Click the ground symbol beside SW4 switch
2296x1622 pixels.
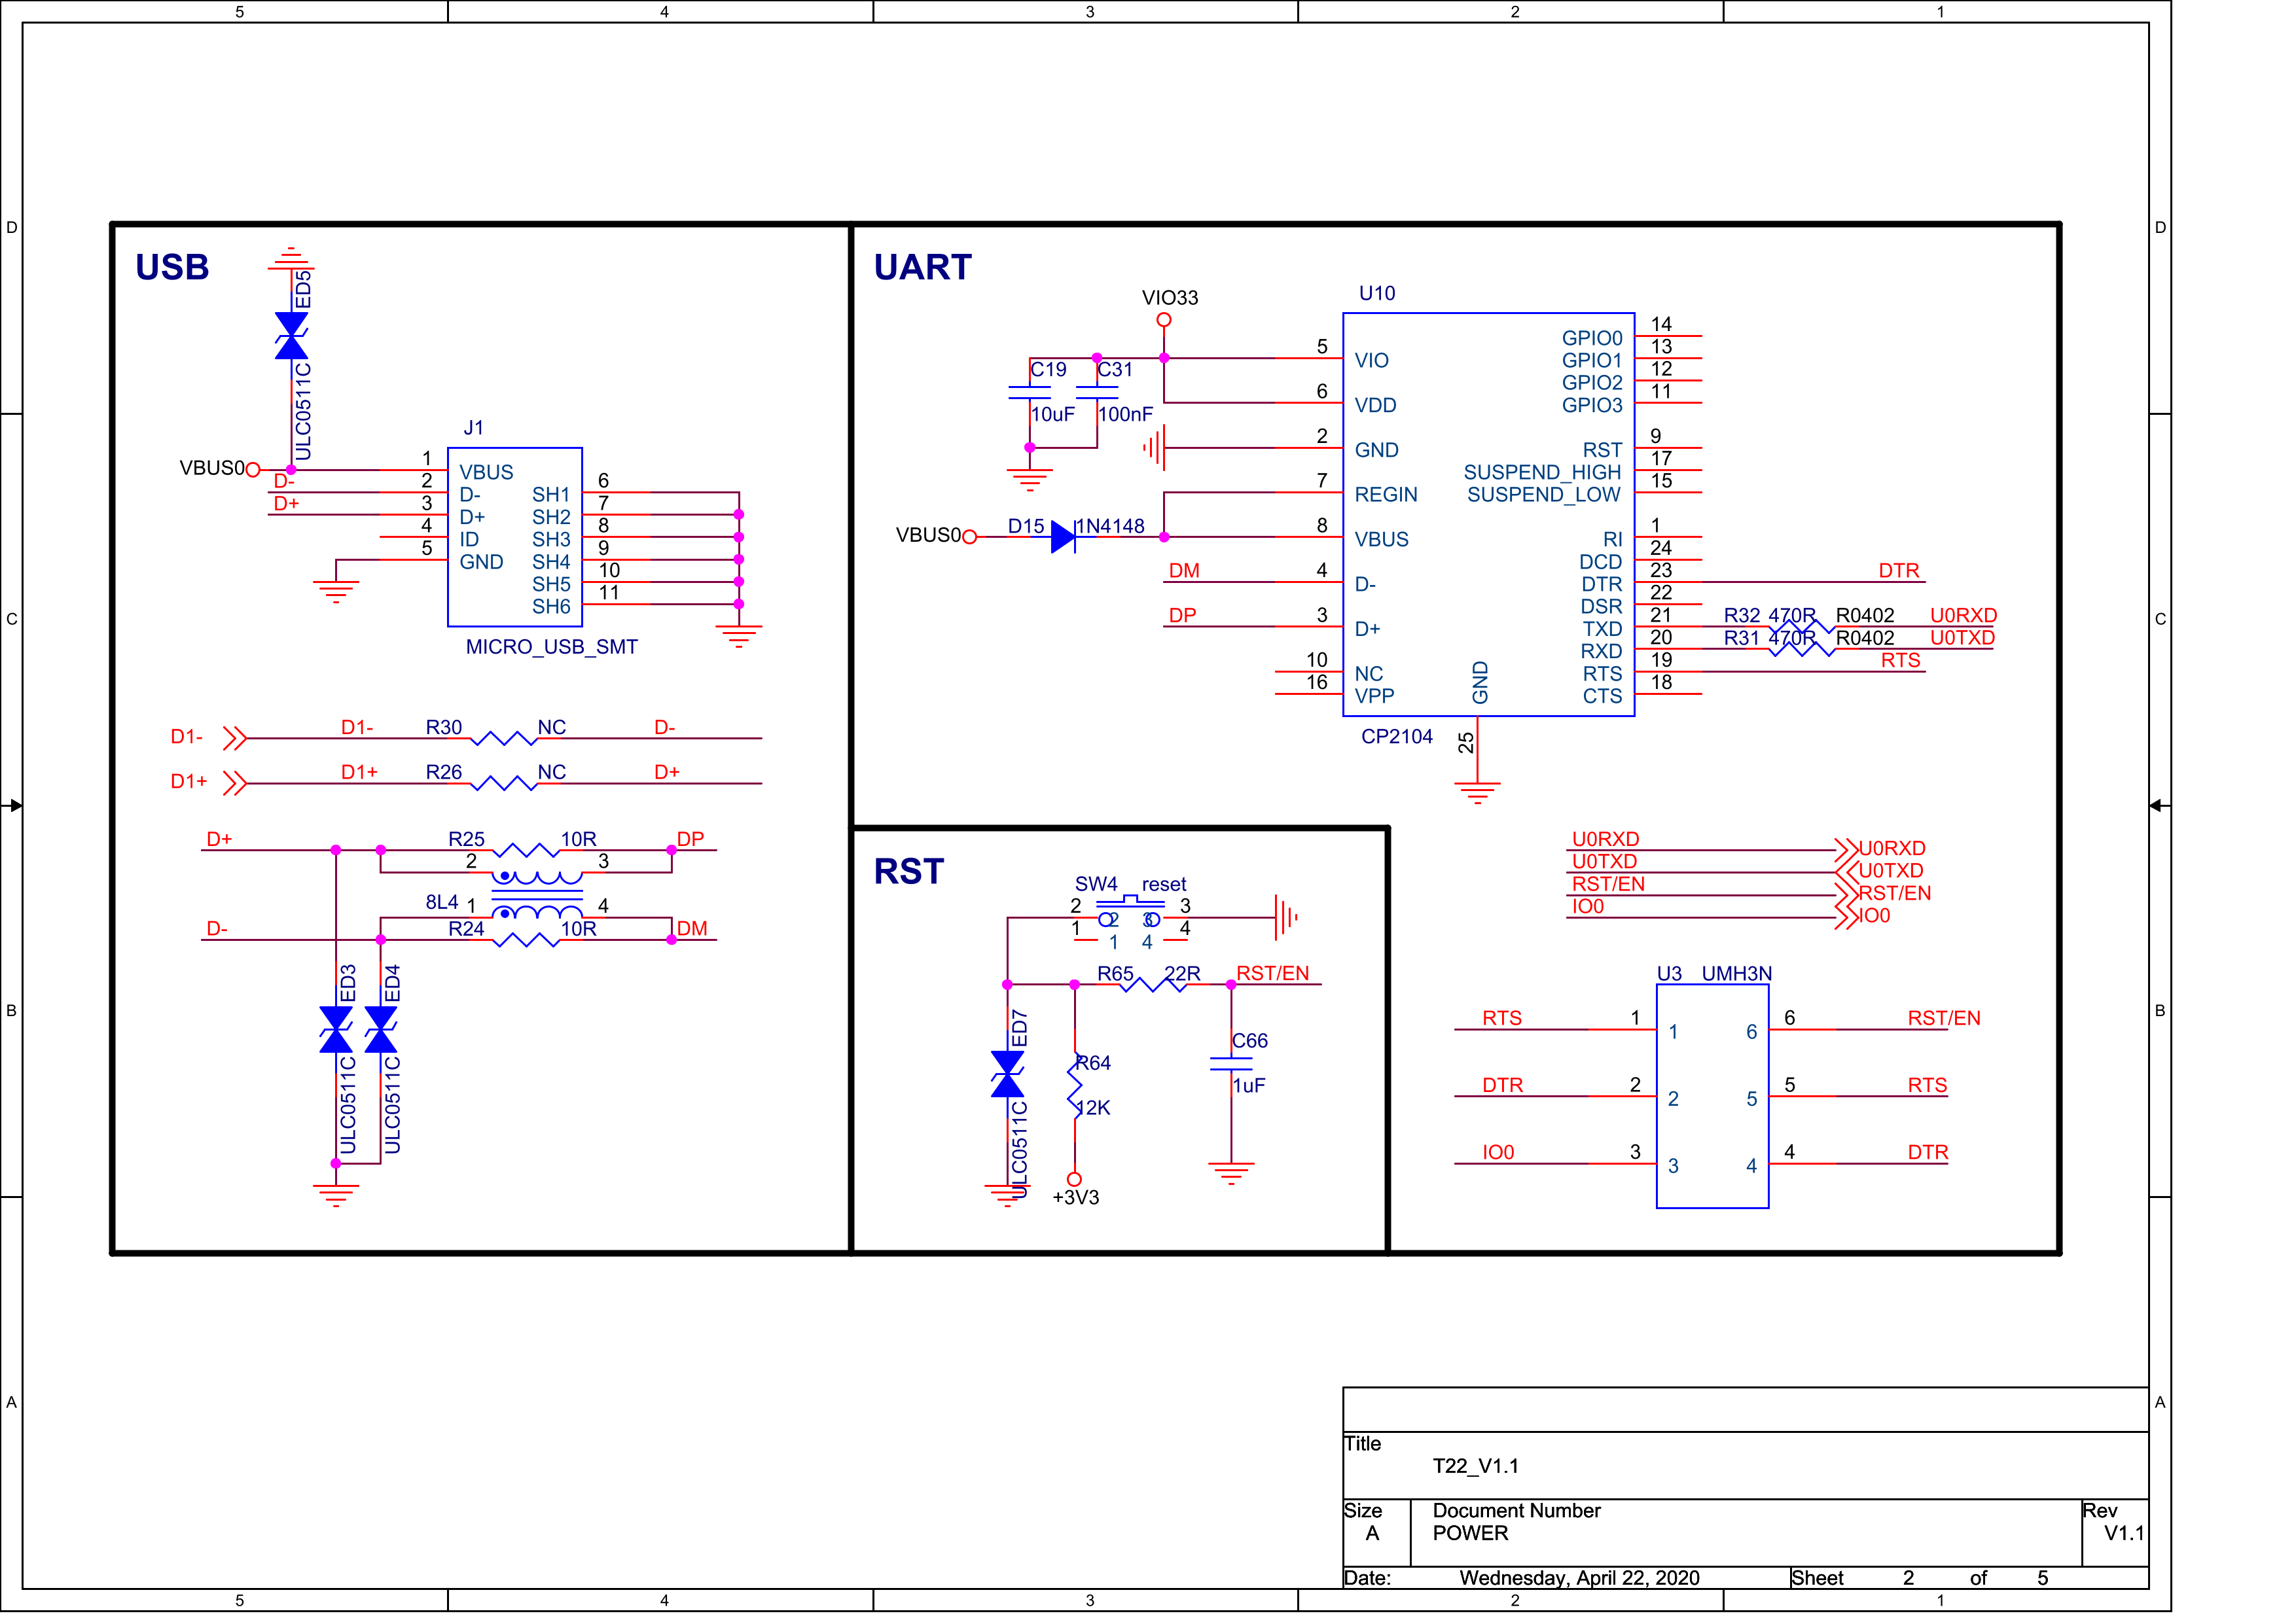[1287, 917]
